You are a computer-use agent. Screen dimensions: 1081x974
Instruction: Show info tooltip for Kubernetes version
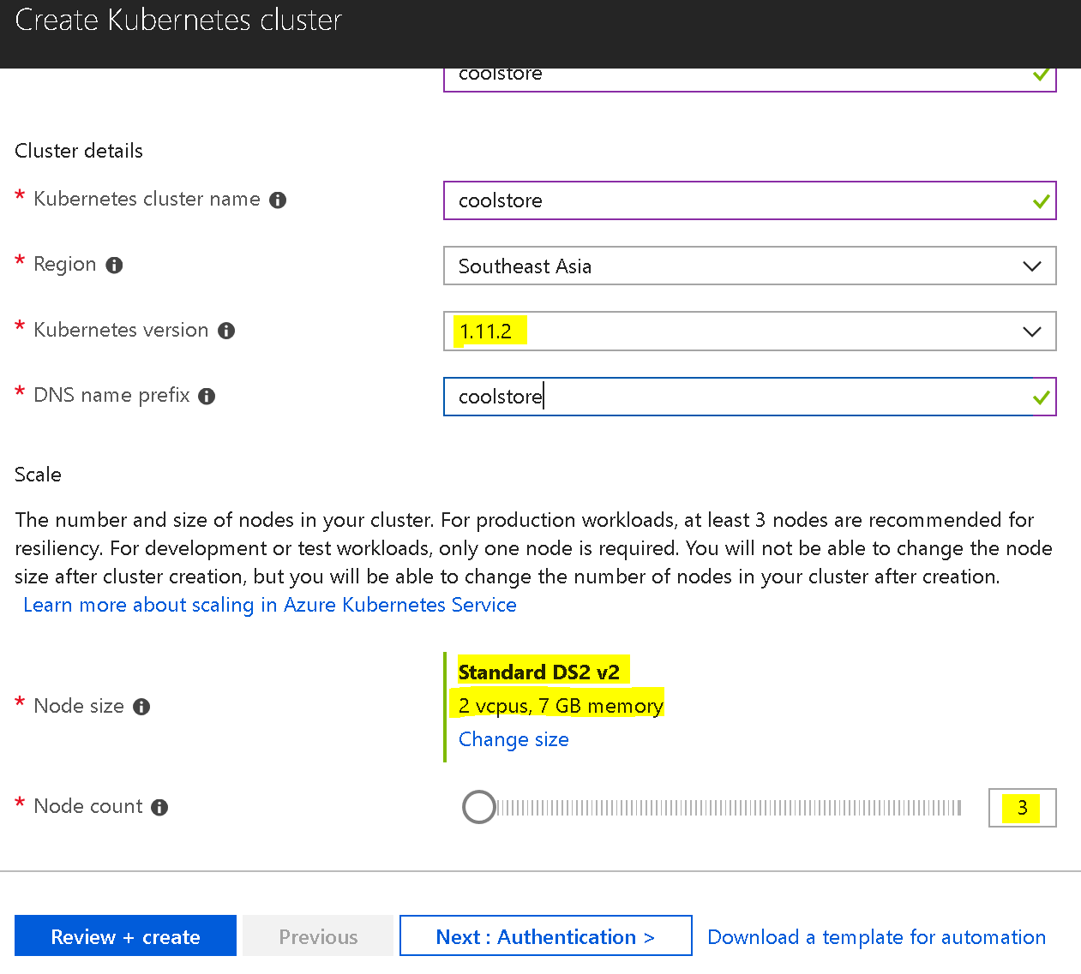coord(226,332)
